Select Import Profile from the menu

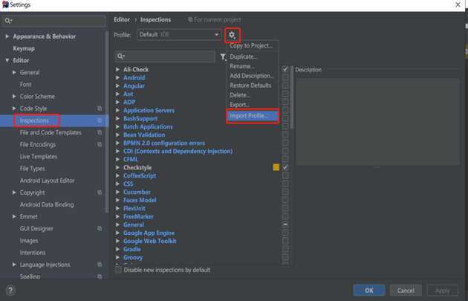pyautogui.click(x=253, y=116)
